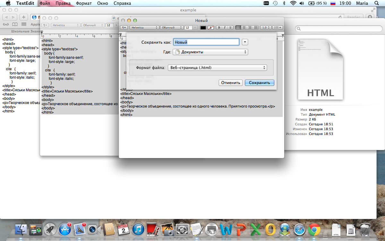385x241 pixels.
Task: Click the Safari add bookmark plus button
Action: click(24, 17)
